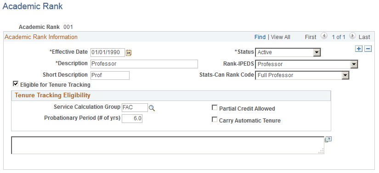Add a new row with plus icon
Viewport: 379px width, 173px height.
tap(359, 49)
